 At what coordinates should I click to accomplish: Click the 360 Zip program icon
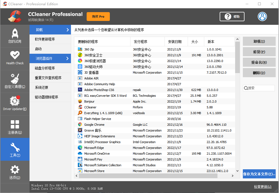(x=80, y=49)
